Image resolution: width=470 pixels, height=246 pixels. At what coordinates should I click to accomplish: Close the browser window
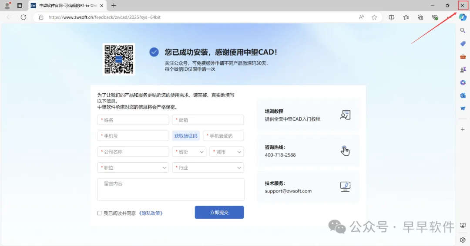(x=463, y=5)
